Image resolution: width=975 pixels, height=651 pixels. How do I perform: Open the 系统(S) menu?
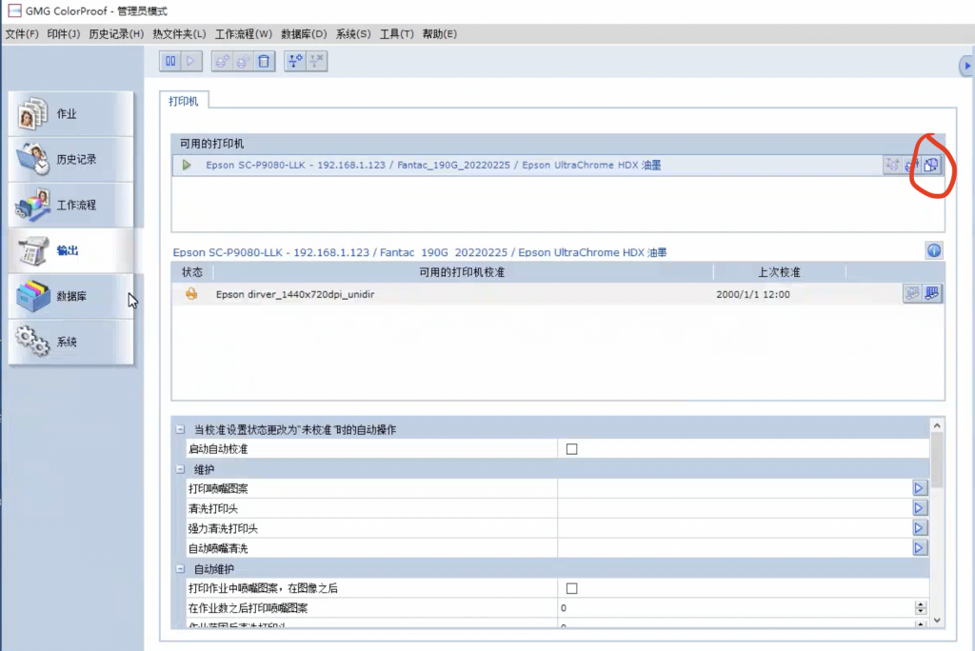pos(353,34)
